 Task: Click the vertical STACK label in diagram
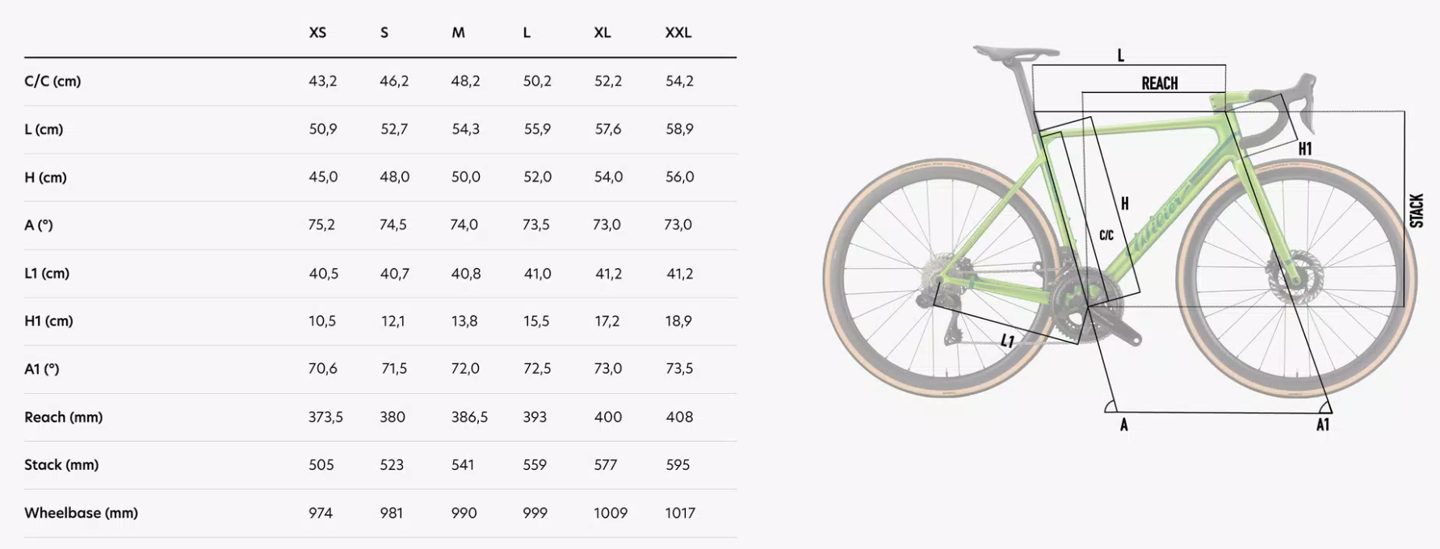point(1417,211)
